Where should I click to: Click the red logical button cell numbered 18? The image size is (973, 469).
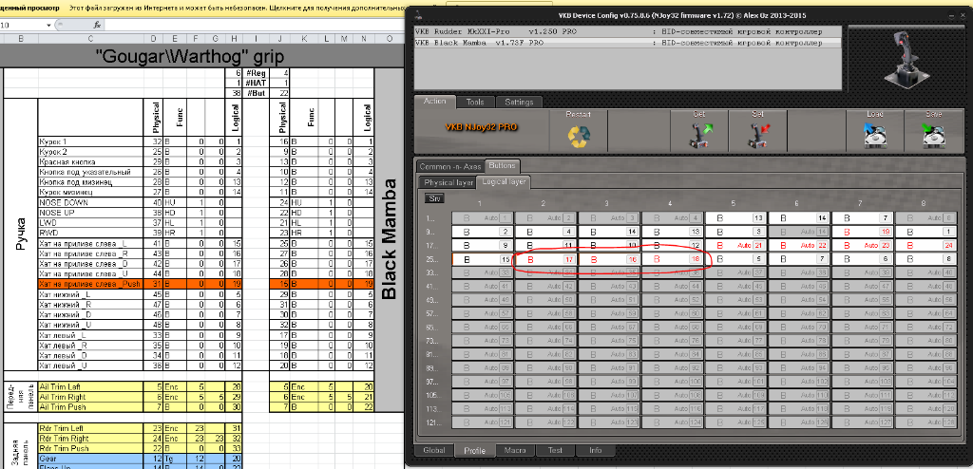[x=674, y=259]
